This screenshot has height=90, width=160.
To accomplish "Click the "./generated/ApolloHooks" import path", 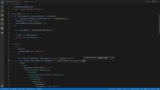I will [x=30, y=9].
